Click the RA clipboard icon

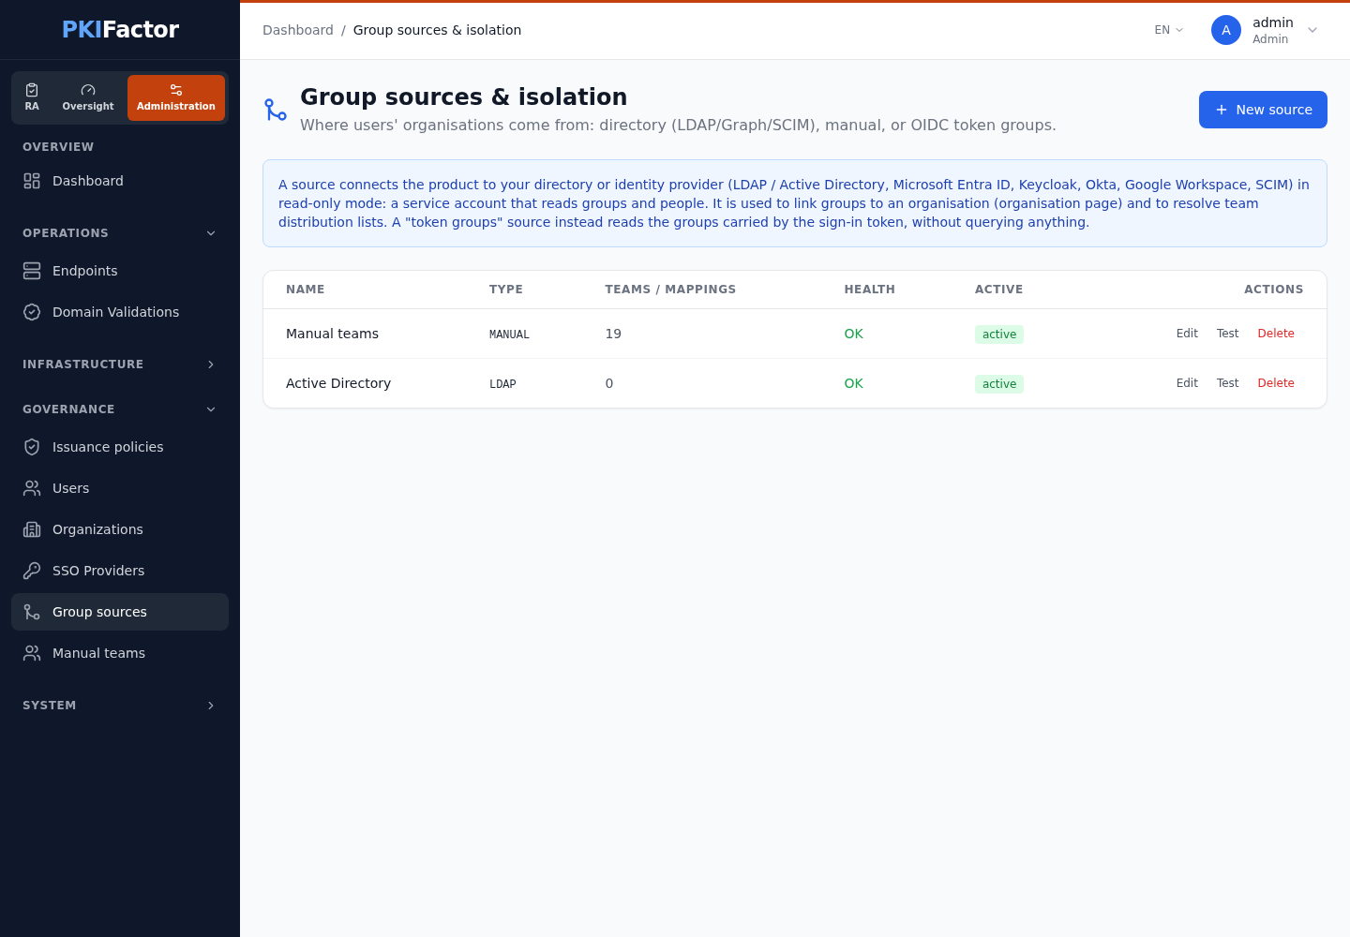(x=32, y=90)
